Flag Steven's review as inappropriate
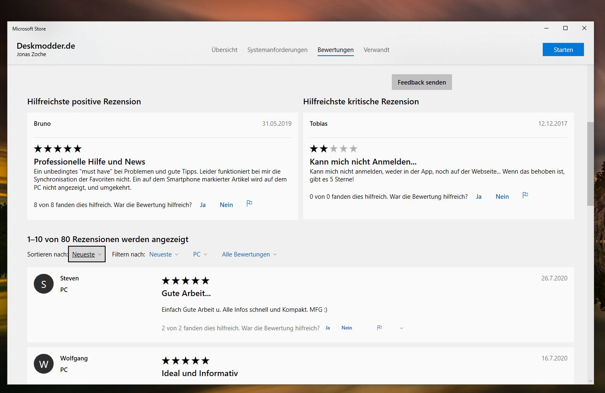 (379, 327)
